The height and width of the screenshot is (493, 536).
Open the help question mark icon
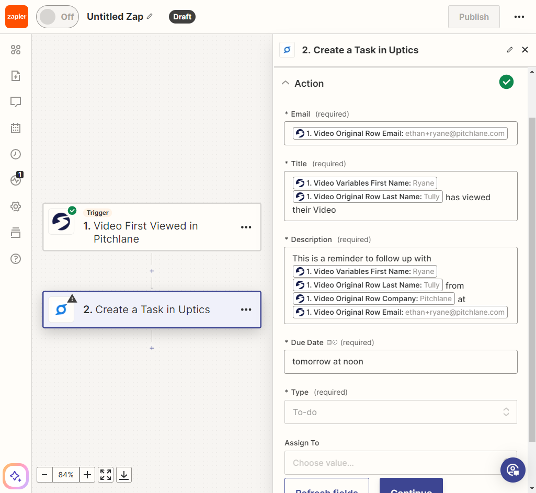16,259
